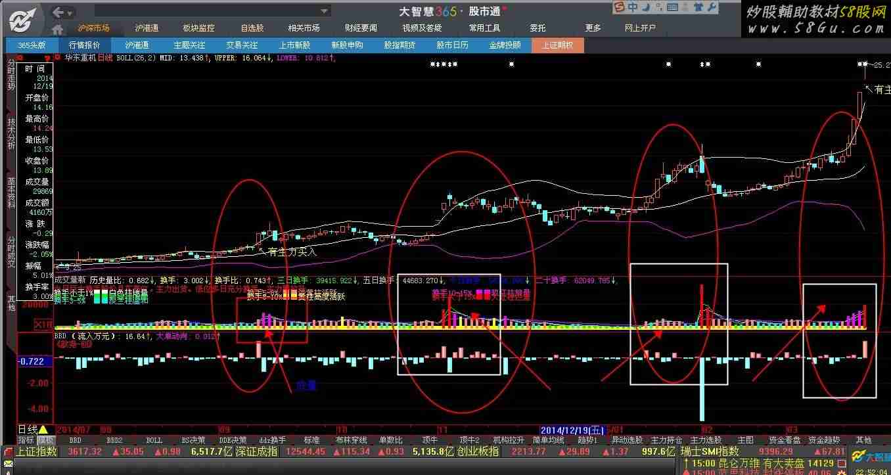Image resolution: width=891 pixels, height=475 pixels.
Task: Select the 交易关注 tab
Action: (x=242, y=45)
